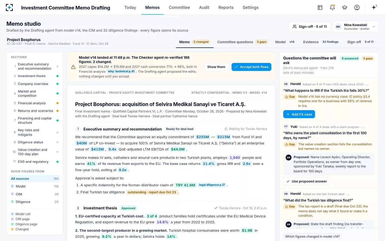Click the 'Which figures changed' input field
The height and width of the screenshot is (241, 385).
[329, 236]
